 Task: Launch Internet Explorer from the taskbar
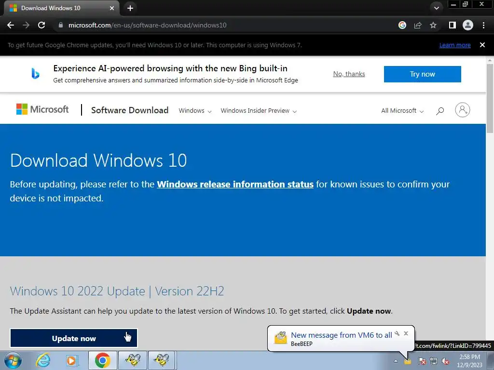pyautogui.click(x=43, y=360)
